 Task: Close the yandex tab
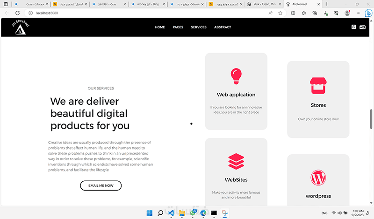[x=124, y=4]
